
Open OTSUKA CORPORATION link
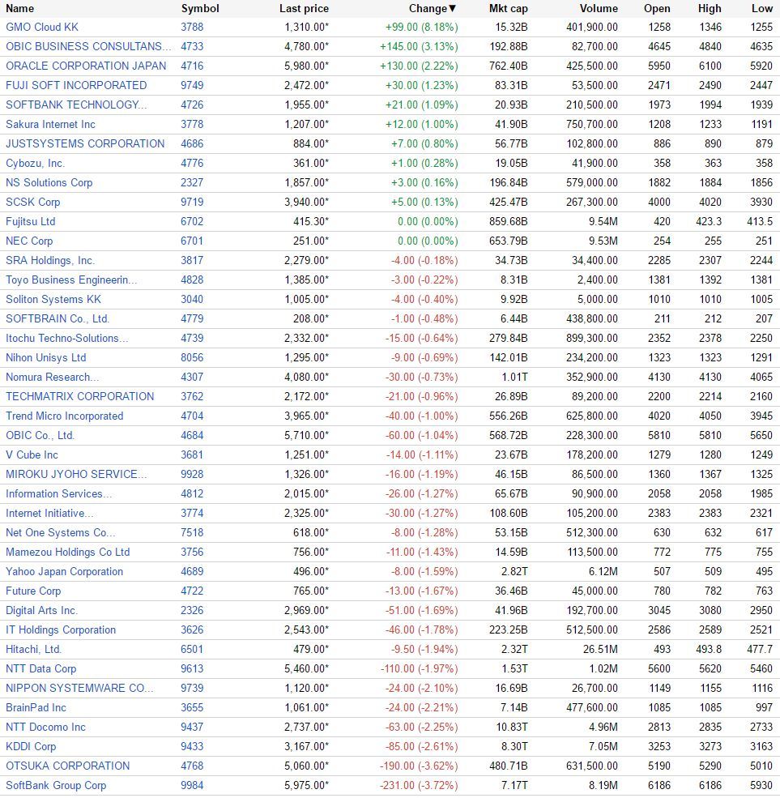[x=68, y=766]
